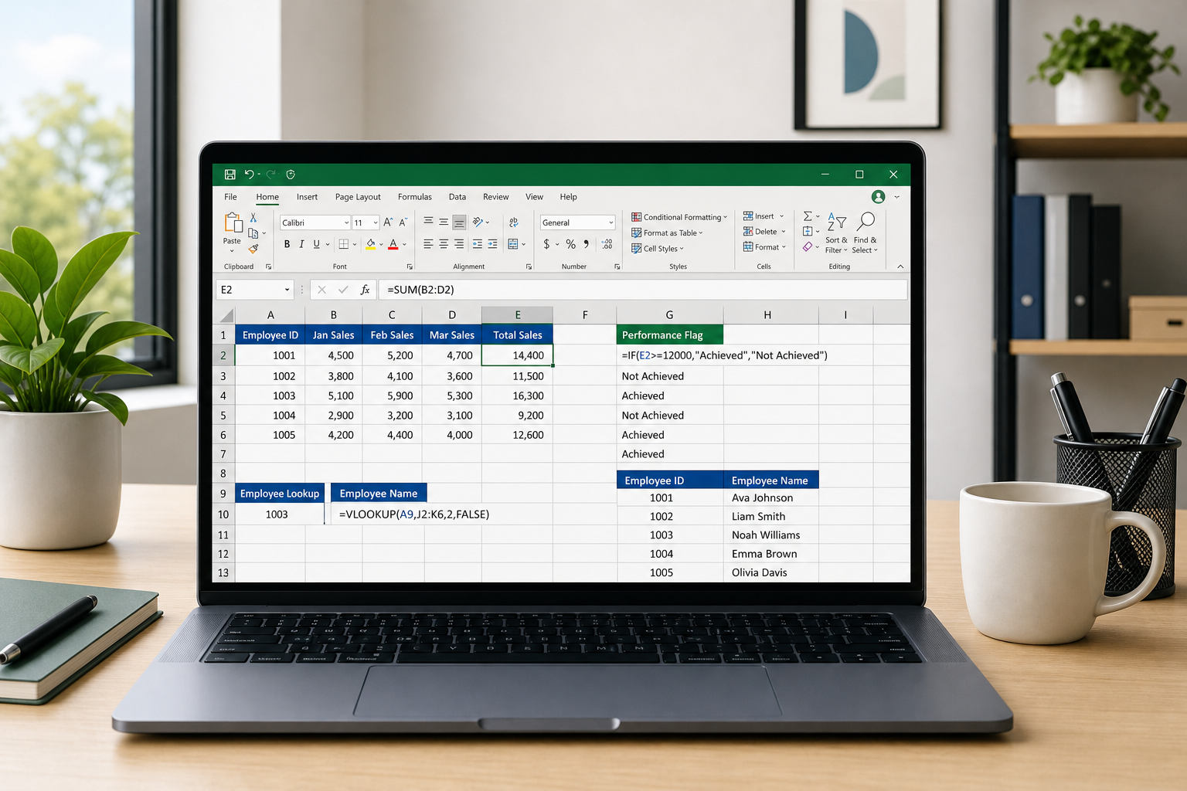Open Find & Select magnifier
The width and height of the screenshot is (1187, 791).
(x=866, y=233)
